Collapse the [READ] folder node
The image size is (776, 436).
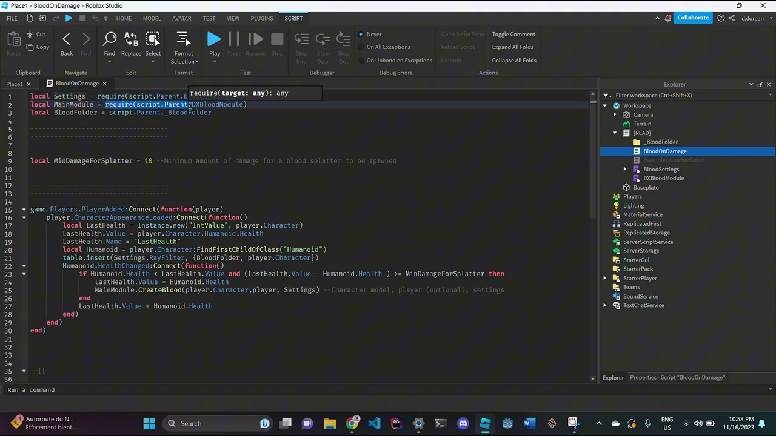tap(615, 133)
